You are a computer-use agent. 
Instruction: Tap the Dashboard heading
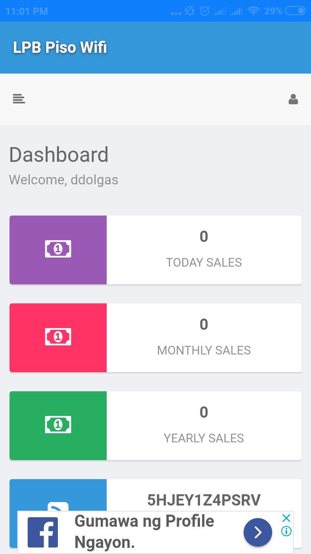59,155
